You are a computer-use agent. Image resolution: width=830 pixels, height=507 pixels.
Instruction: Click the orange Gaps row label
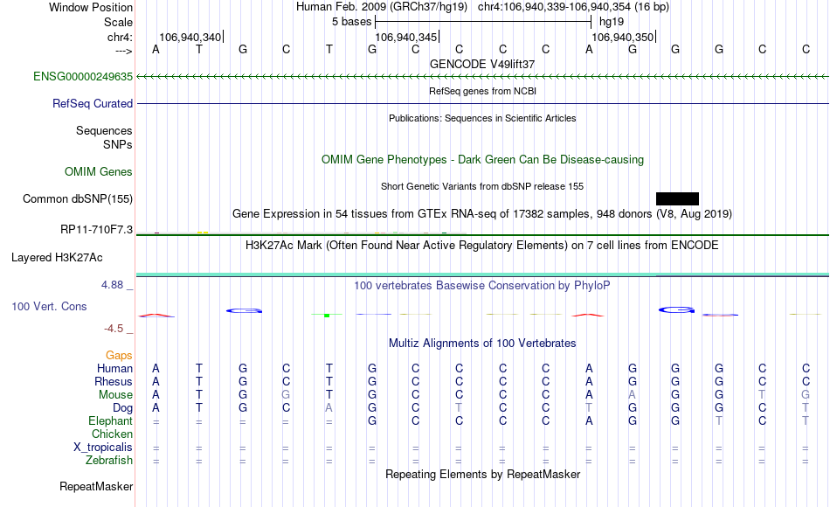tap(119, 355)
